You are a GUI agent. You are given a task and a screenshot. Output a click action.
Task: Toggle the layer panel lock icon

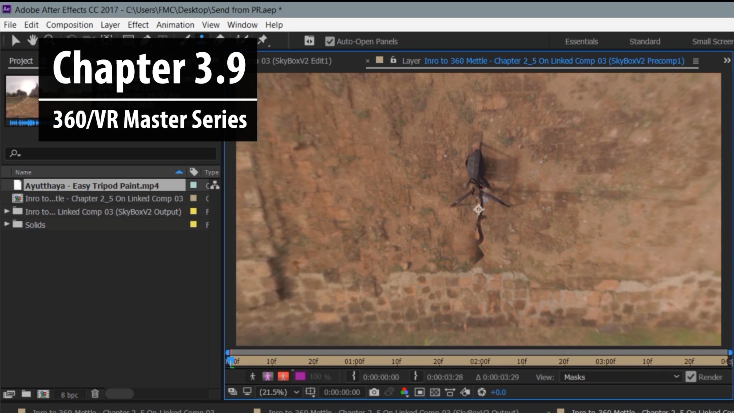[393, 60]
